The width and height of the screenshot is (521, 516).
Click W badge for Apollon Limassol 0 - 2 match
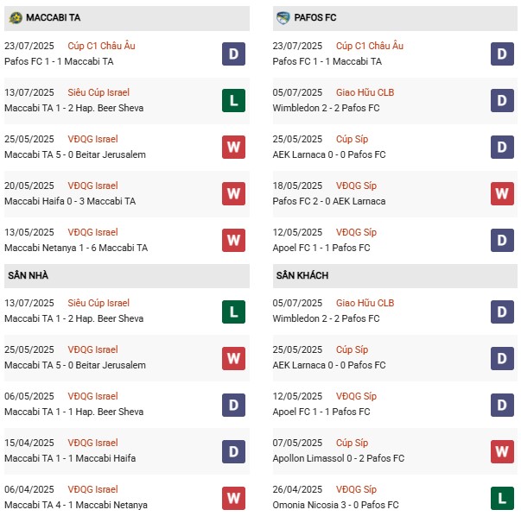(x=502, y=450)
